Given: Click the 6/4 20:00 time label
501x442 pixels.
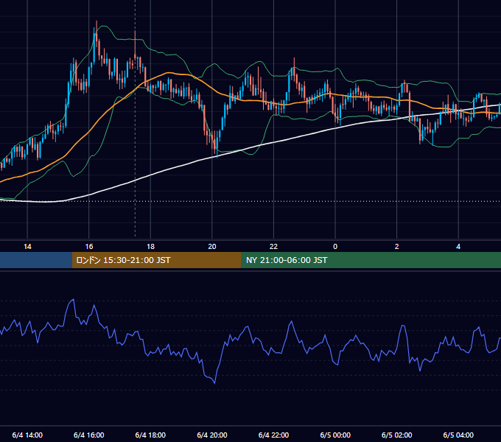Looking at the screenshot, I should click(212, 435).
